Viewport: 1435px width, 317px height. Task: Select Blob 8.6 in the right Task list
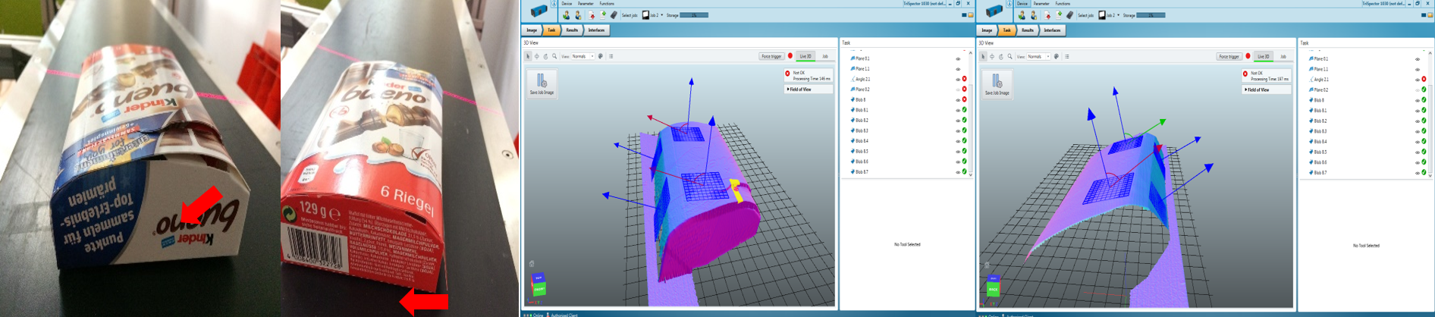pyautogui.click(x=1320, y=162)
